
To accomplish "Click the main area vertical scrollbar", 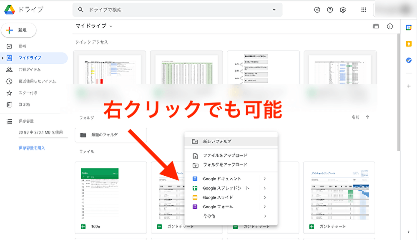I will click(x=398, y=92).
